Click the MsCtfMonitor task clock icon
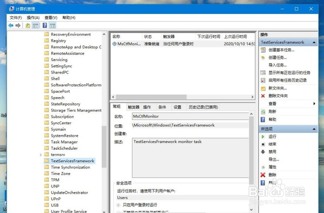The height and width of the screenshot is (213, 324). tap(114, 44)
